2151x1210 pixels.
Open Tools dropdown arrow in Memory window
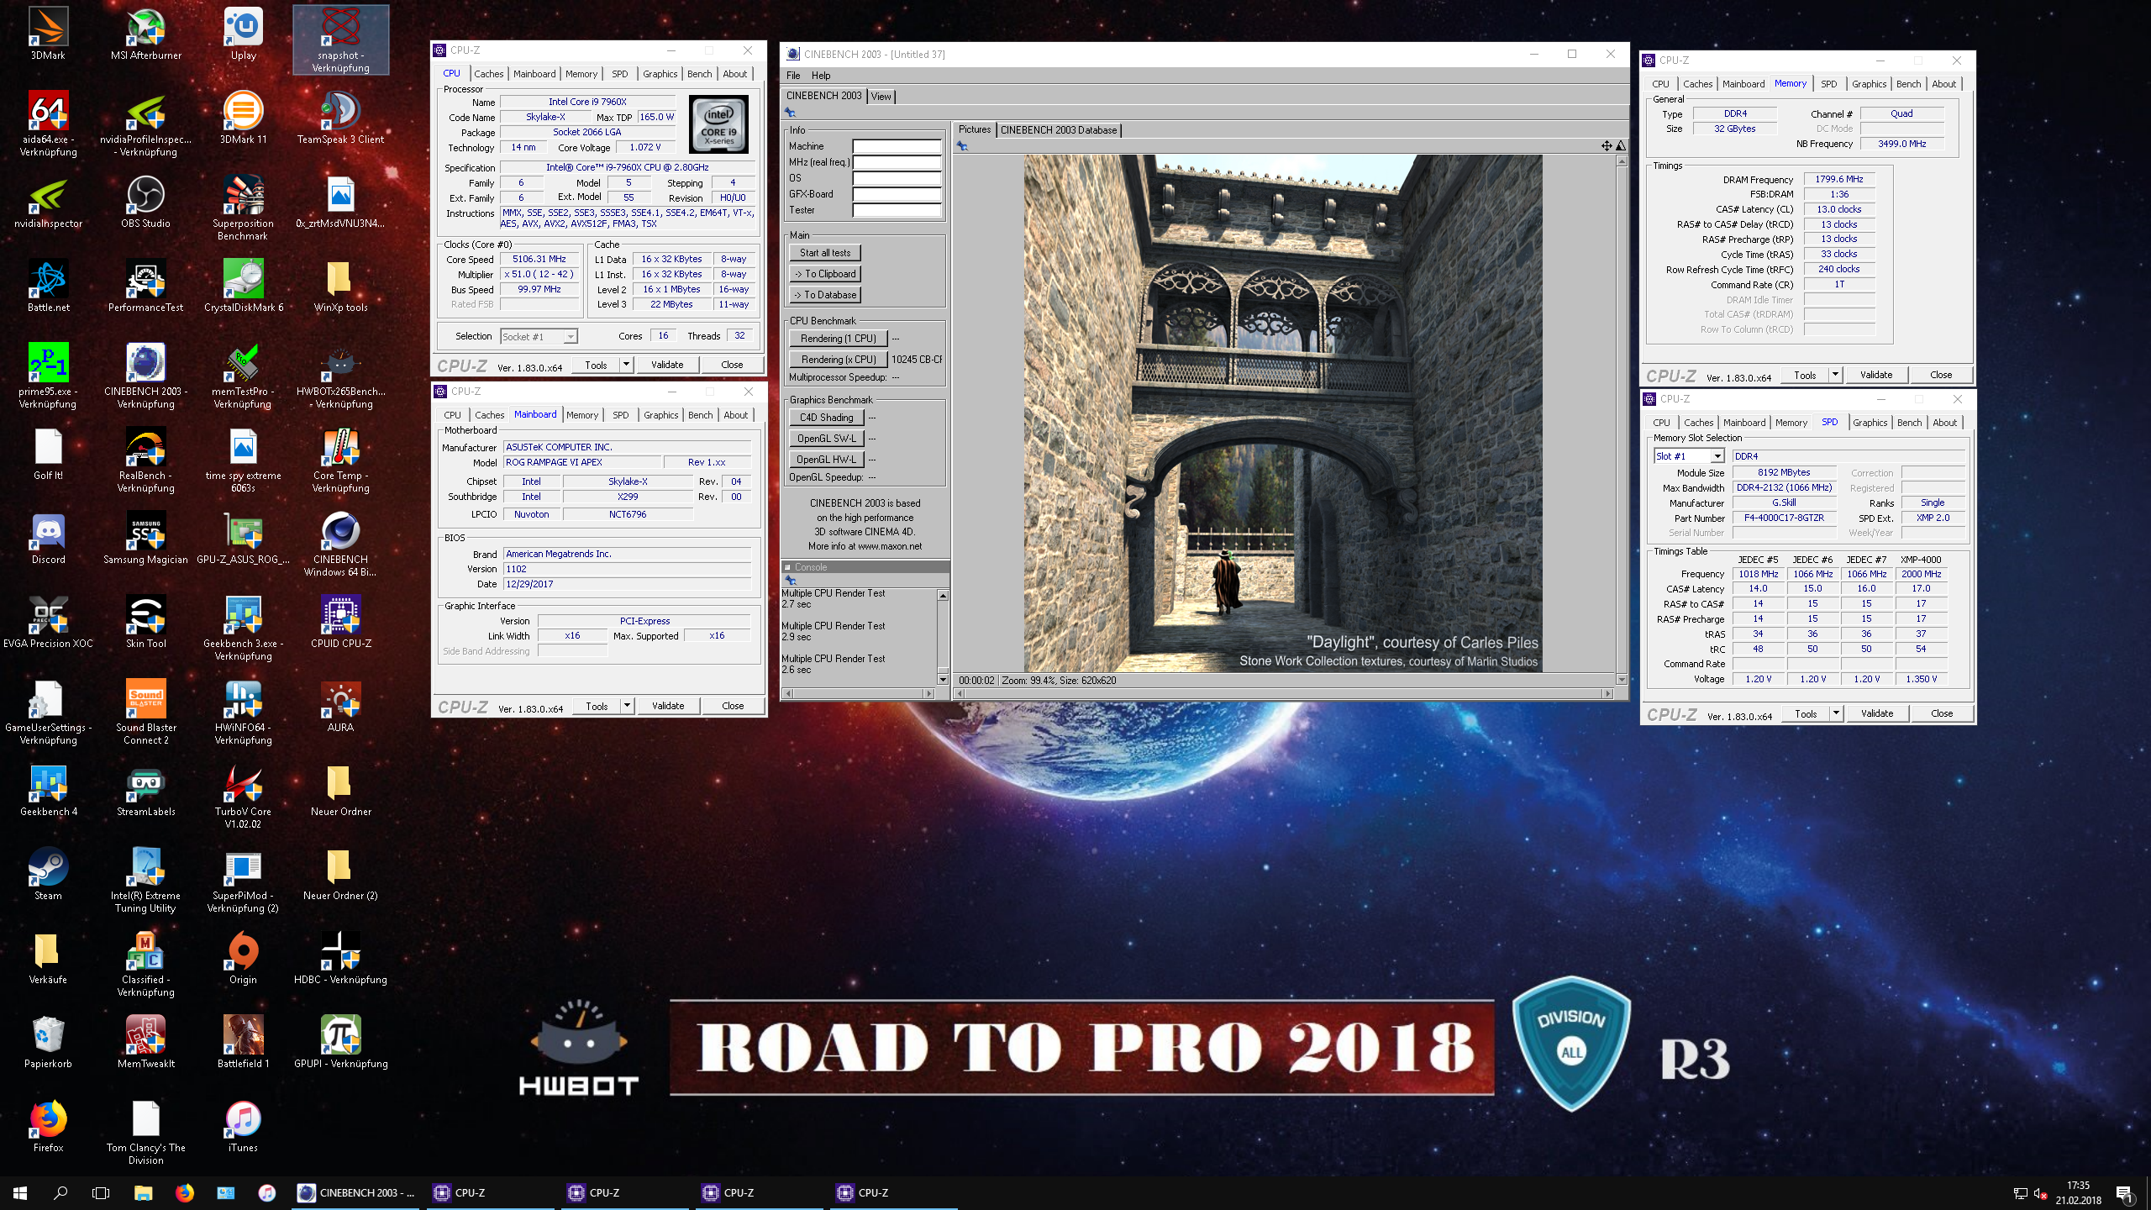coord(1836,375)
